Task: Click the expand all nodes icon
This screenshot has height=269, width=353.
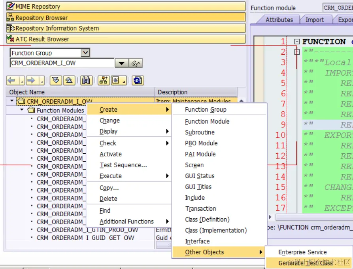Action: pyautogui.click(x=56, y=80)
